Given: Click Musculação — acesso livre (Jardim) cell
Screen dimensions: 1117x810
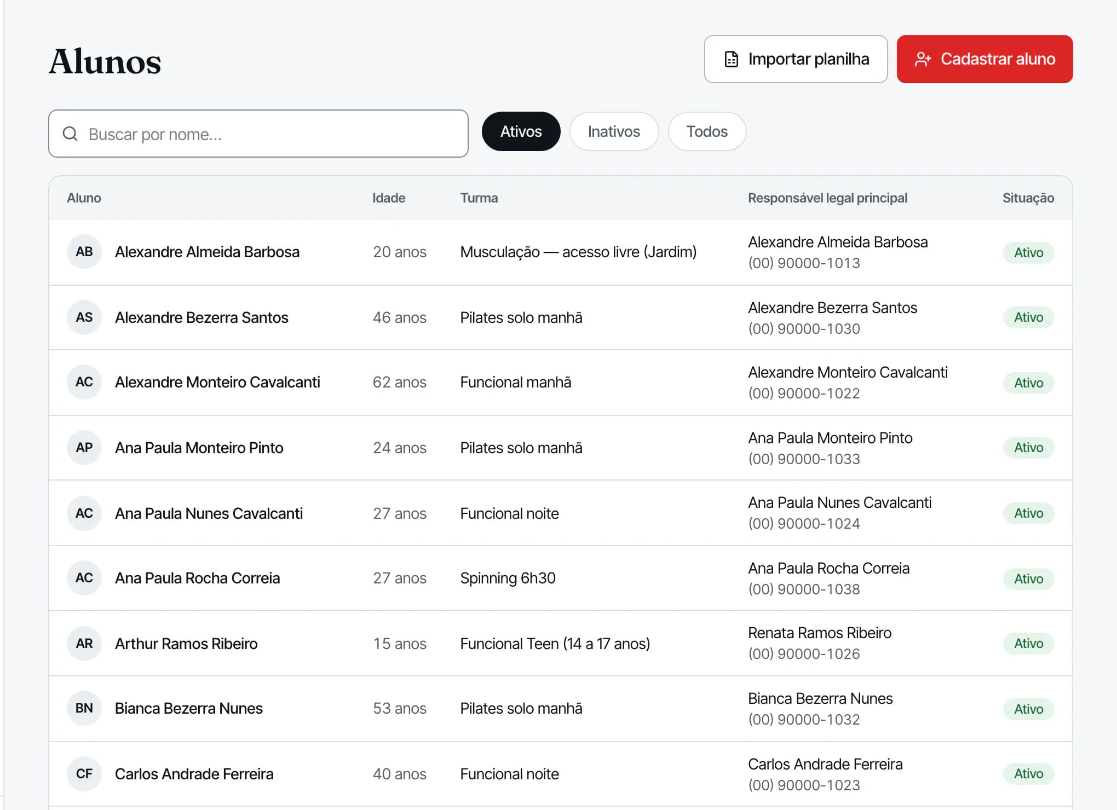Looking at the screenshot, I should 578,252.
